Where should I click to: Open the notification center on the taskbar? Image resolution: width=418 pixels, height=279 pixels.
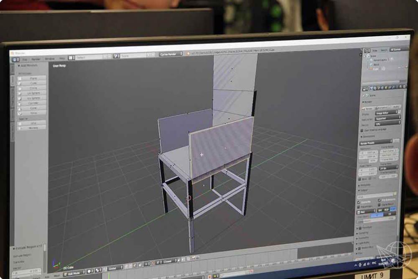[x=393, y=261]
